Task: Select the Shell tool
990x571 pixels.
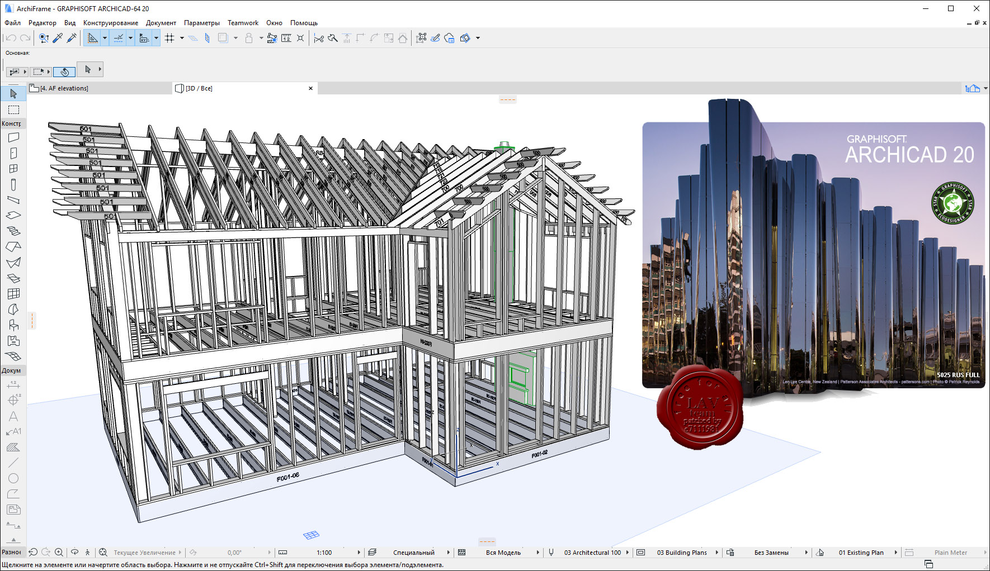Action: coord(13,263)
